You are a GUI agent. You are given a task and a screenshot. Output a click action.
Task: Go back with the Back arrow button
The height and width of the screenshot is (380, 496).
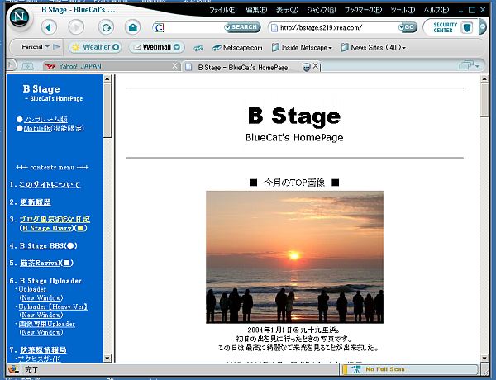coord(49,27)
